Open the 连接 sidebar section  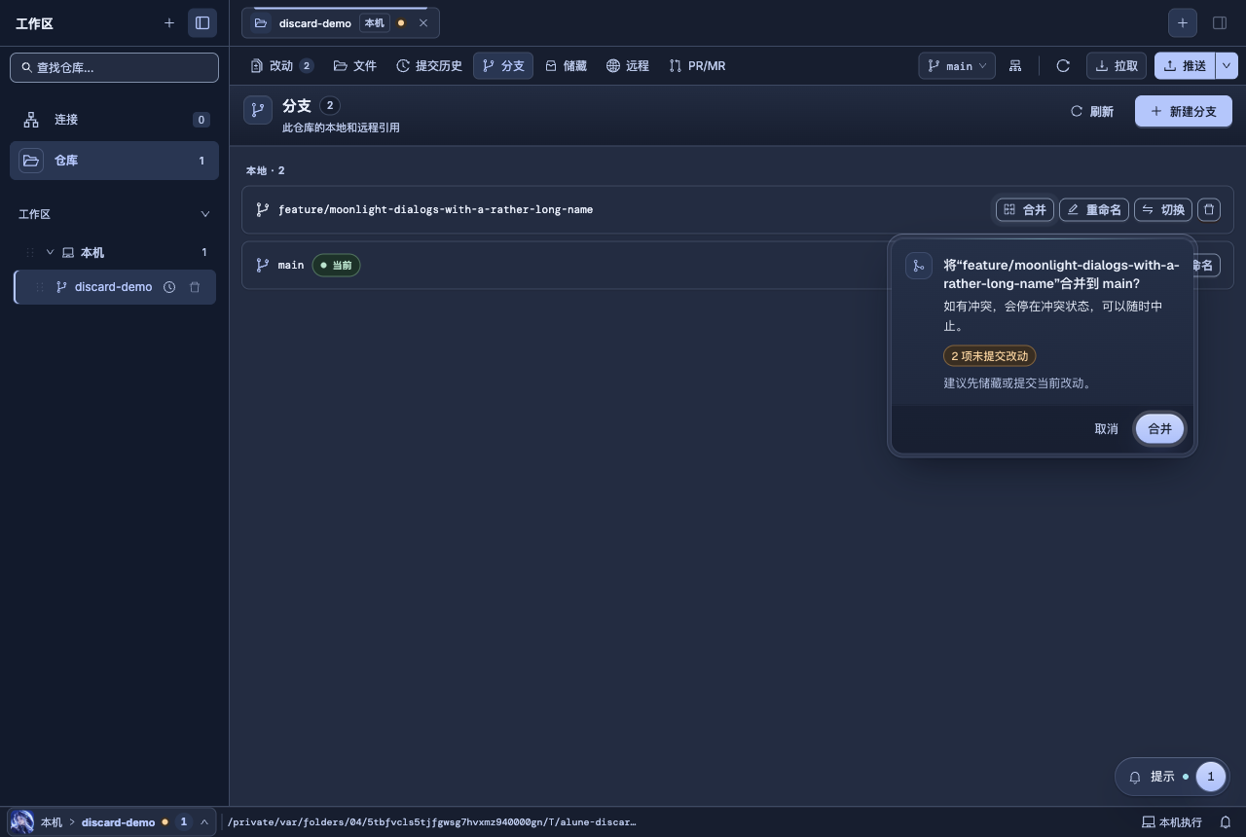click(114, 120)
